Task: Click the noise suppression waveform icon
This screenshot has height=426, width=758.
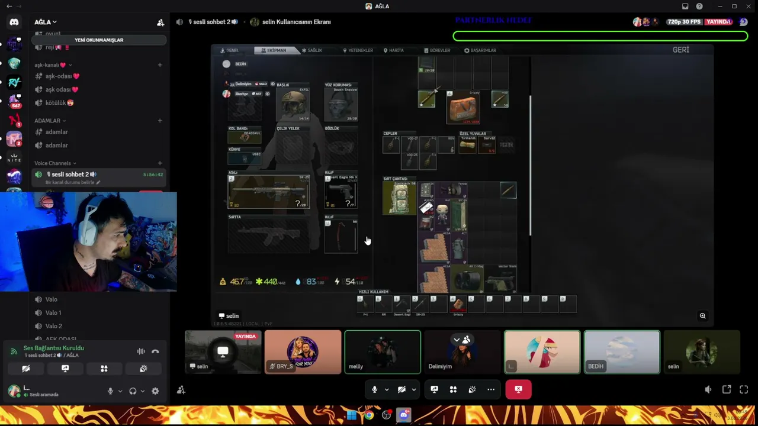Action: pos(141,351)
